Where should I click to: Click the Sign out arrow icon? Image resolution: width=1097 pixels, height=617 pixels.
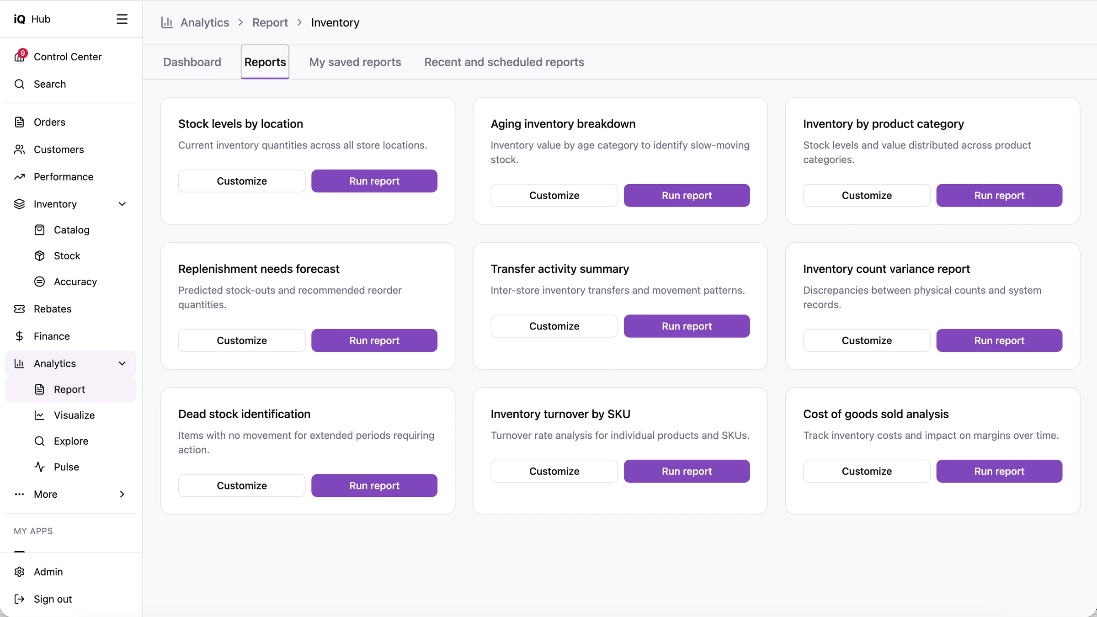coord(19,599)
